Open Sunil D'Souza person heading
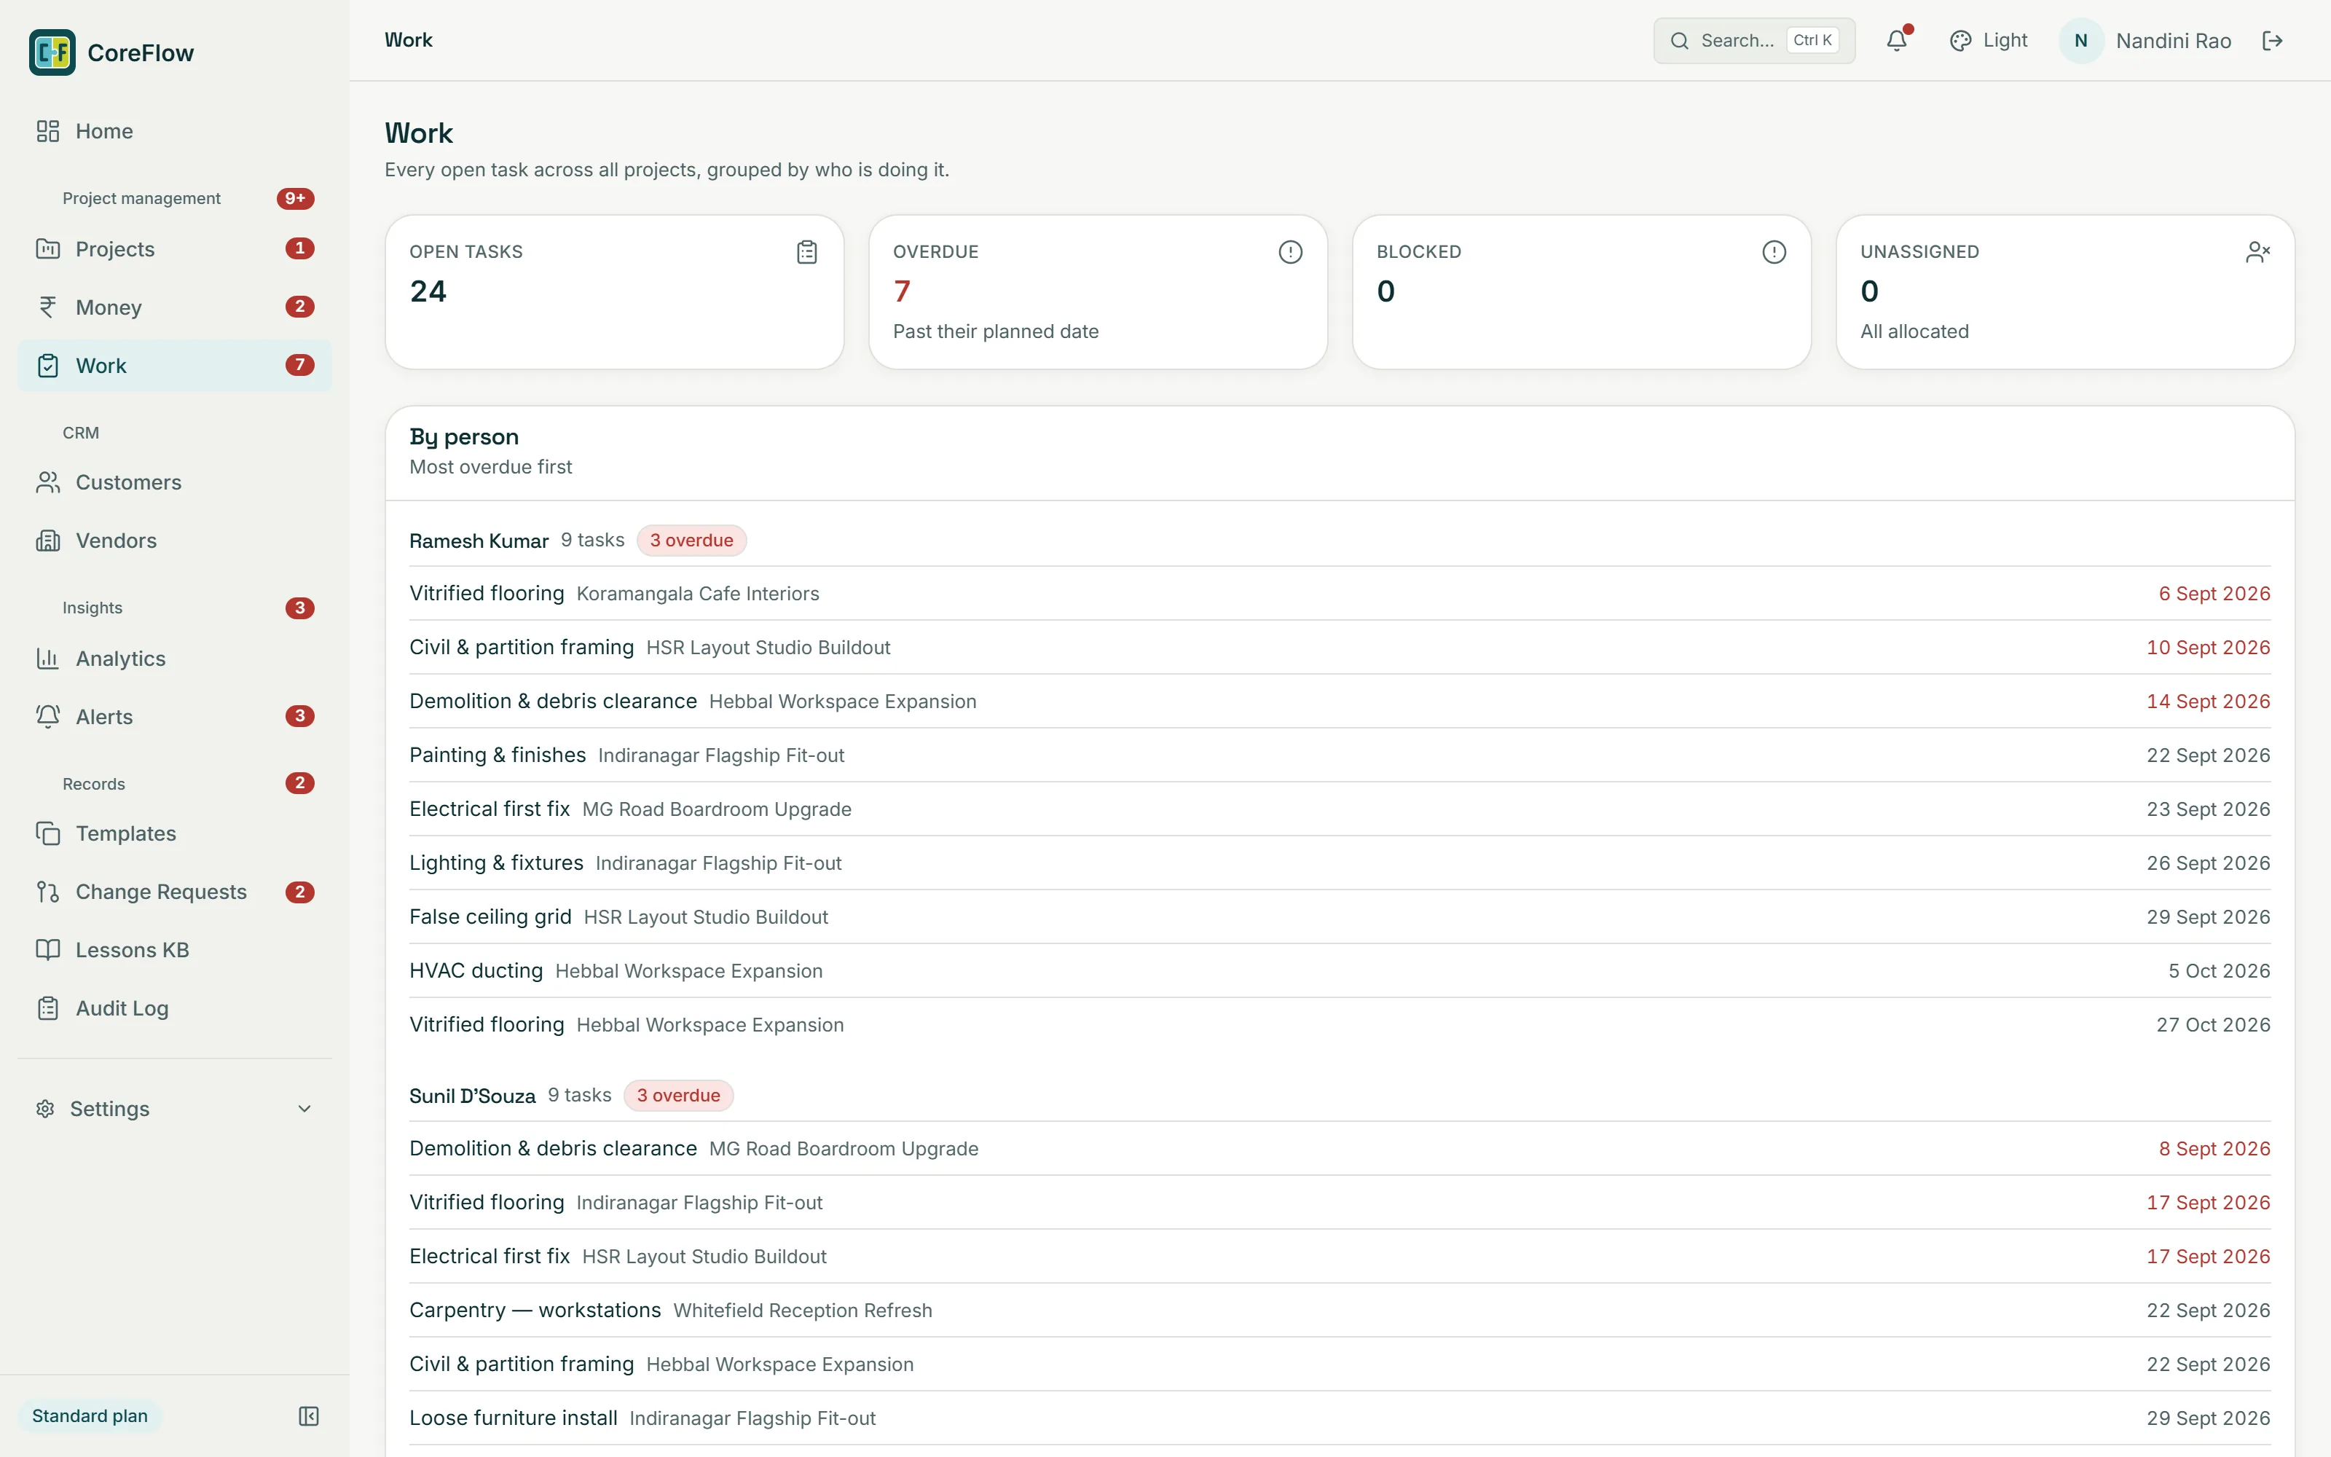Viewport: 2331px width, 1457px height. coord(472,1096)
